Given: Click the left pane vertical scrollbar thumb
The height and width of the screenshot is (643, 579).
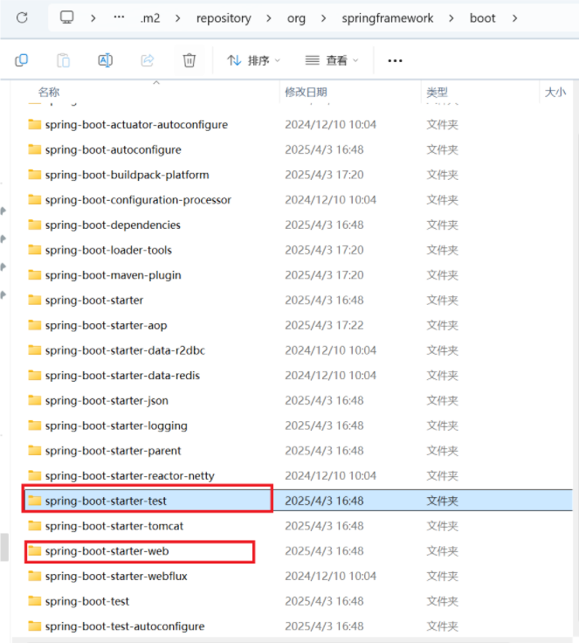Looking at the screenshot, I should 4,547.
